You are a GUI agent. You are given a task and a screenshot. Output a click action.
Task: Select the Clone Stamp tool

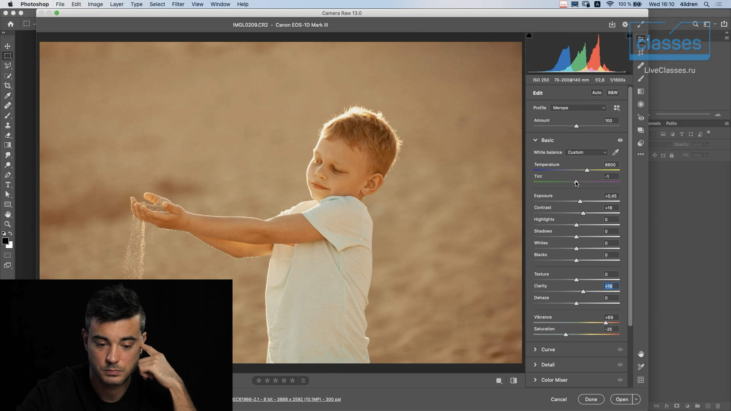click(8, 126)
